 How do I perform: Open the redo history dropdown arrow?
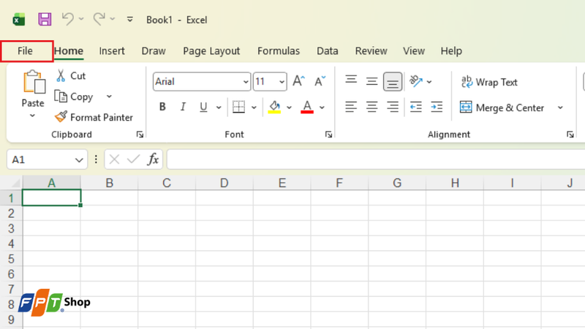(113, 19)
